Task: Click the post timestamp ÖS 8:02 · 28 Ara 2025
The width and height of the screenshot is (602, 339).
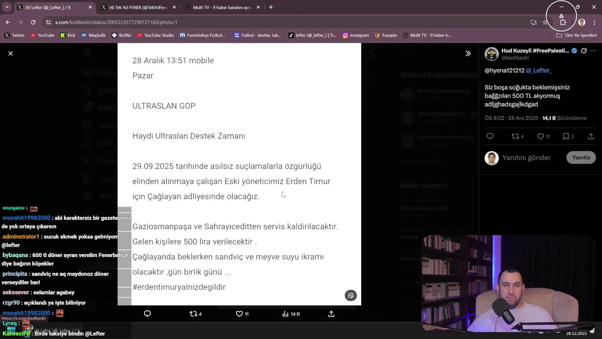Action: coord(511,118)
